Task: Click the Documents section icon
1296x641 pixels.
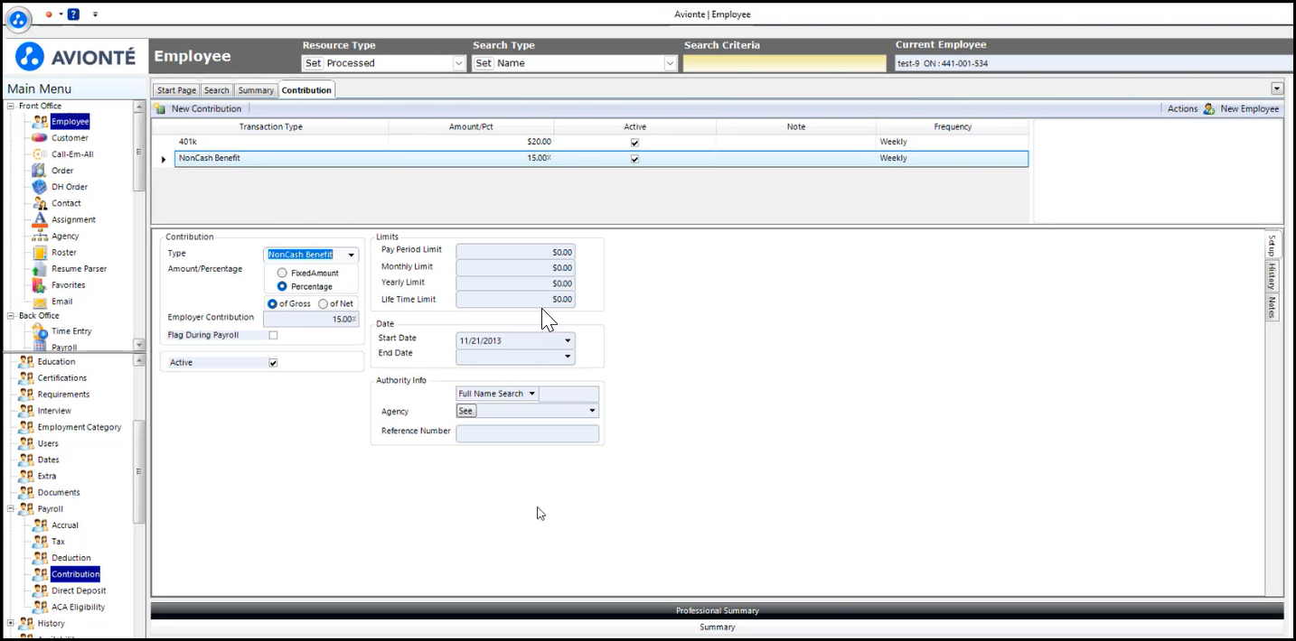Action: [x=26, y=492]
